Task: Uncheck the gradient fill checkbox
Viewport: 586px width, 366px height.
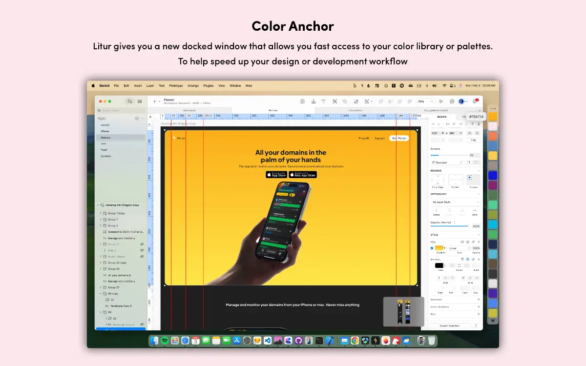Action: coord(432,248)
